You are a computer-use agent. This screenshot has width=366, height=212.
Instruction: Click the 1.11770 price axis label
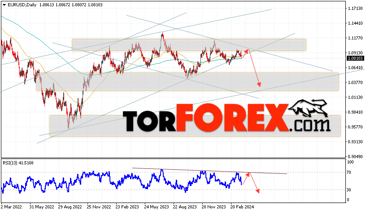click(x=355, y=38)
